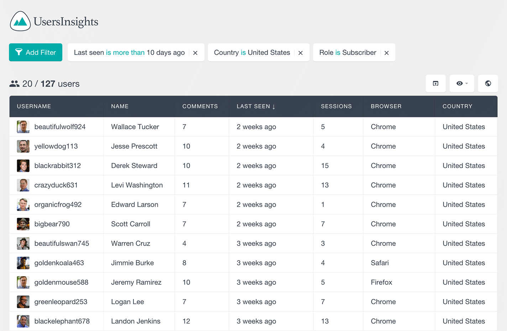This screenshot has width=507, height=331.
Task: Open the eye column visibility dropdown
Action: pos(462,83)
